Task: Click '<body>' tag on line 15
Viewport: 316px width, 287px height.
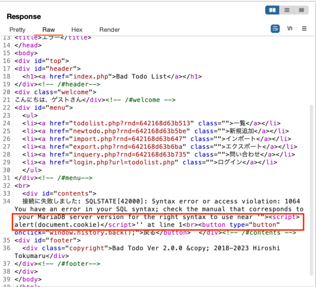Action: (x=26, y=53)
